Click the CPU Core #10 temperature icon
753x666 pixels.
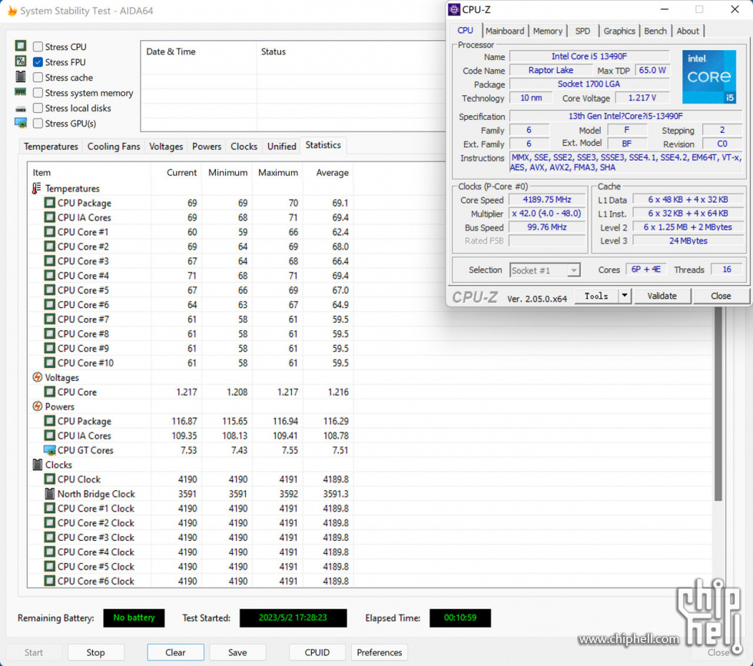[x=49, y=363]
